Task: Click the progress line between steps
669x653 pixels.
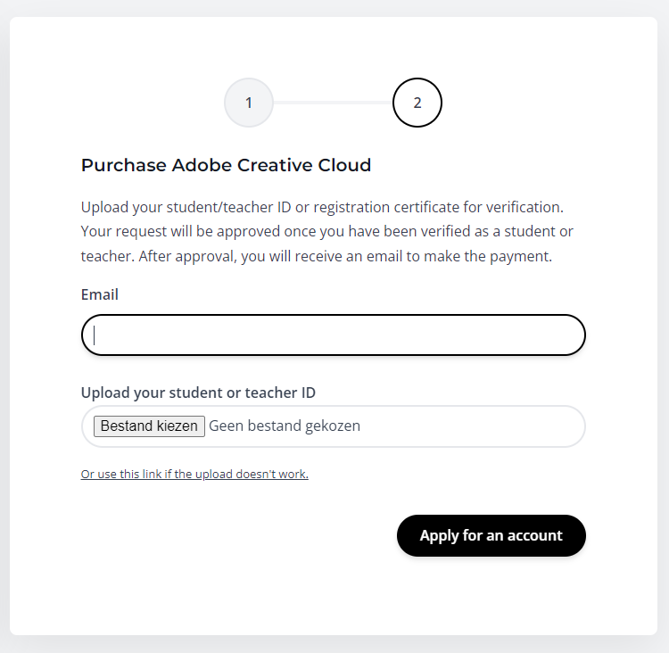Action: pyautogui.click(x=333, y=103)
